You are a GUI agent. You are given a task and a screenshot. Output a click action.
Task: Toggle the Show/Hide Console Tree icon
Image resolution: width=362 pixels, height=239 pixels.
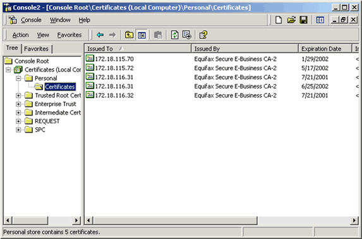click(142, 35)
